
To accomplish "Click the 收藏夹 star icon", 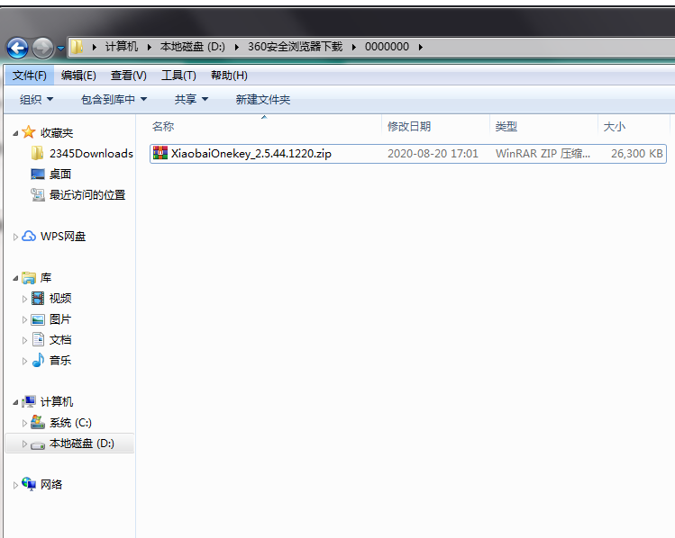I will pos(29,132).
